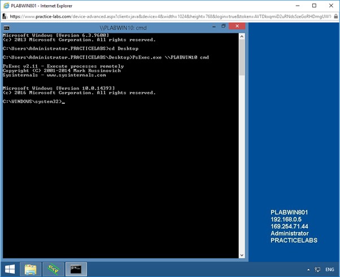Image resolution: width=340 pixels, height=277 pixels.
Task: Click the PLABWIN801 desktop info text
Action: (289, 212)
